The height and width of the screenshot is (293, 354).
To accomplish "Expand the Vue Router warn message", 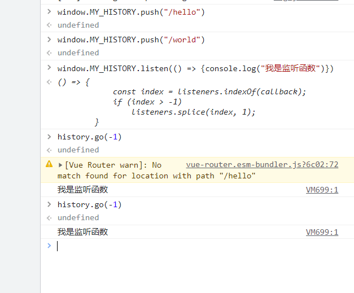I will tap(61, 165).
